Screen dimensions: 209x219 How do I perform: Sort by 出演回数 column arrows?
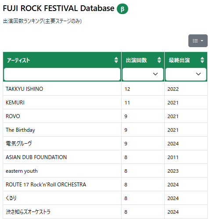159,60
